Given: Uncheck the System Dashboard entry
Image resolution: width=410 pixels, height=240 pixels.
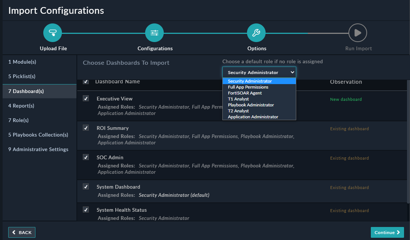Looking at the screenshot, I should coord(85,186).
